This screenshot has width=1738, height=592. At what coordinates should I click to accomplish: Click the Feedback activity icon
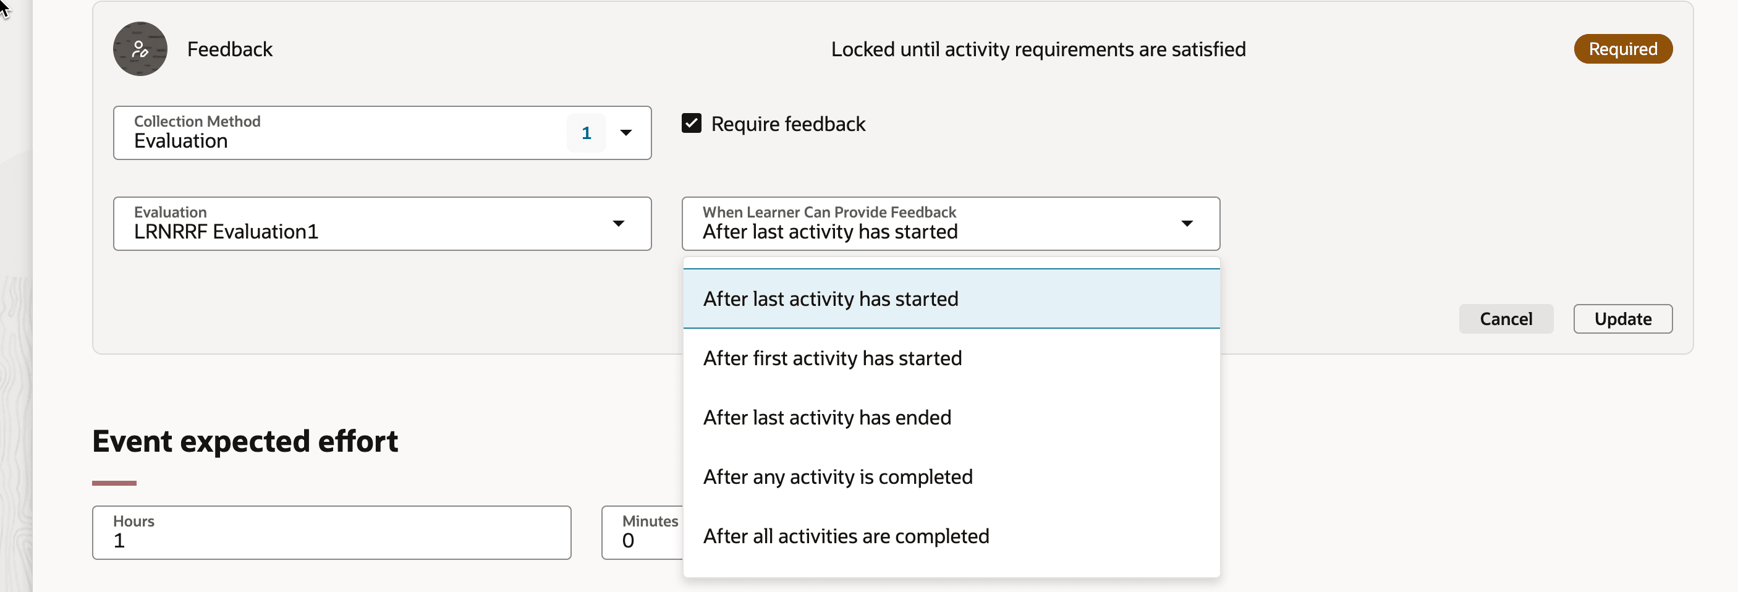click(139, 49)
